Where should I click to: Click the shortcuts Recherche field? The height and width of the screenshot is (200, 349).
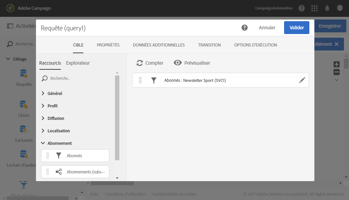click(78, 78)
